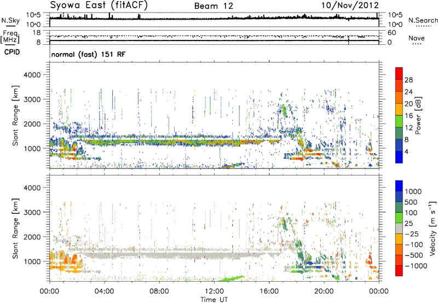Click the '20:00' time tick label
The image size is (438, 303).
(324, 292)
